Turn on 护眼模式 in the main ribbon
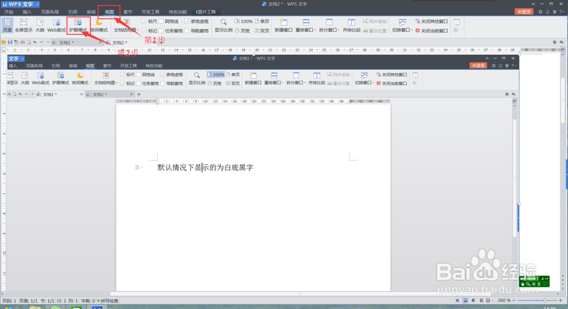This screenshot has height=309, width=568. coord(78,26)
